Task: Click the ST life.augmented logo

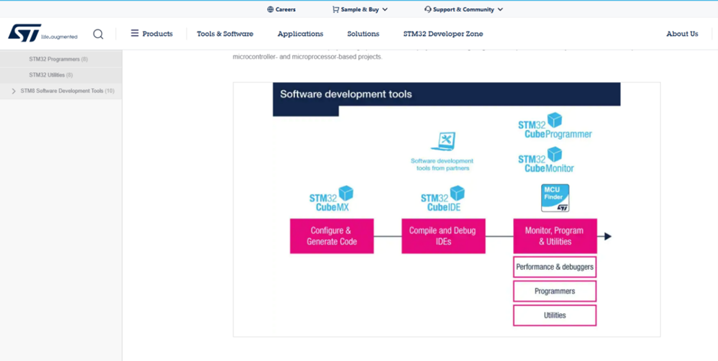Action: [x=42, y=34]
